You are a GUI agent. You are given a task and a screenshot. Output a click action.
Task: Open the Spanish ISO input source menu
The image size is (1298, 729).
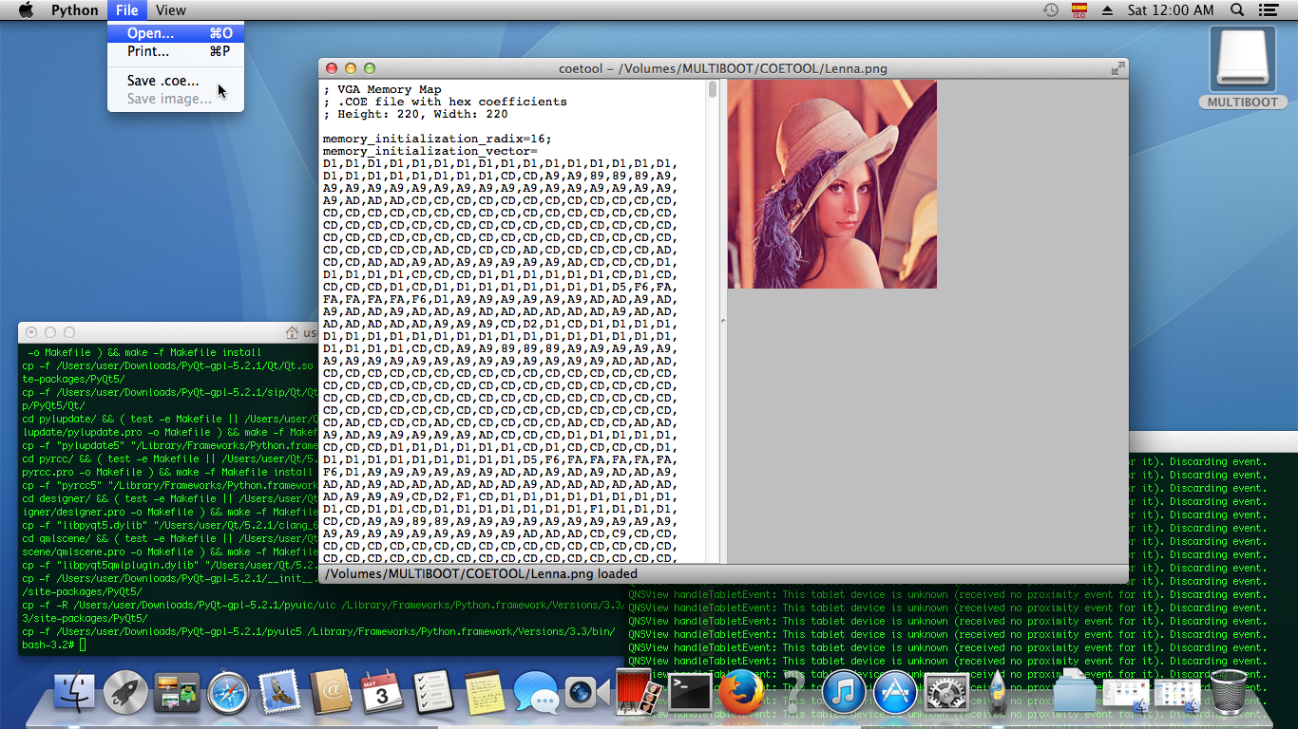tap(1078, 10)
